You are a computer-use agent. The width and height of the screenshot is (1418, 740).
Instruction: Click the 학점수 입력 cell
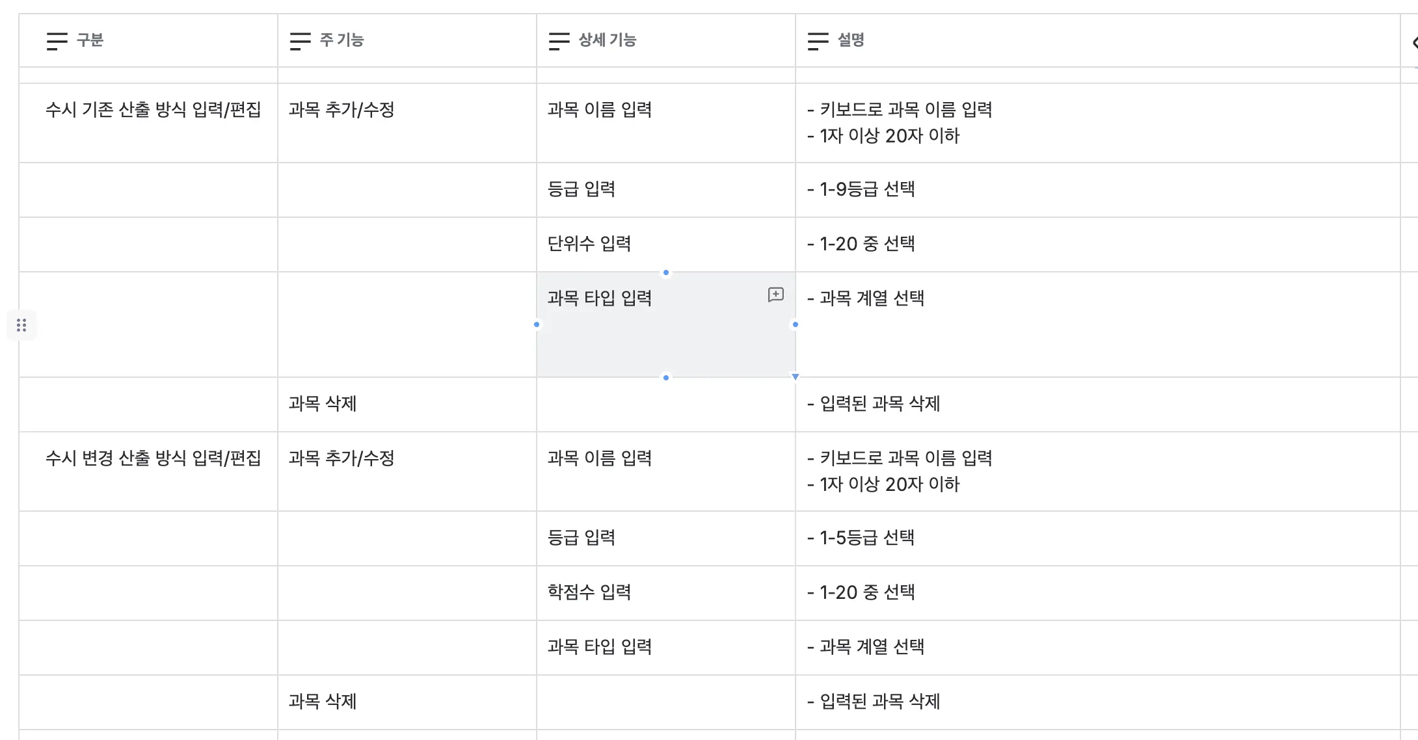589,592
